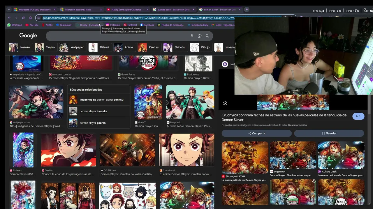373x209 pixels.
Task: Open the Pinterest bookmark
Action: [130, 25]
